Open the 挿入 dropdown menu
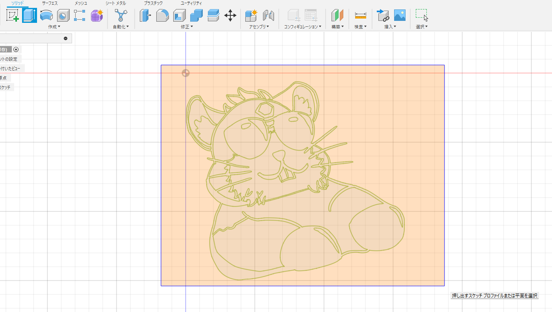Image resolution: width=552 pixels, height=312 pixels. [x=390, y=27]
